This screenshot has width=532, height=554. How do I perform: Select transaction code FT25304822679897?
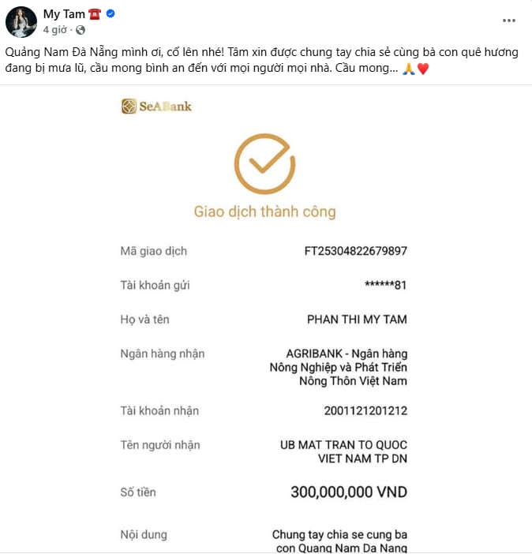[355, 252]
